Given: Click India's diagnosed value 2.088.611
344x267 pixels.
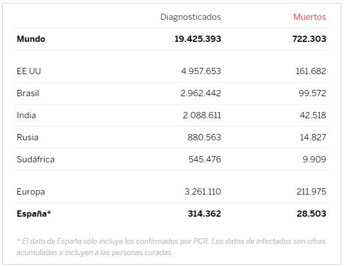Looking at the screenshot, I should click(x=201, y=115).
